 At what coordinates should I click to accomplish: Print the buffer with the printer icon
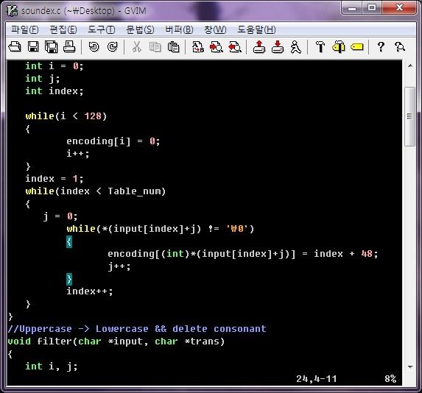[x=69, y=47]
